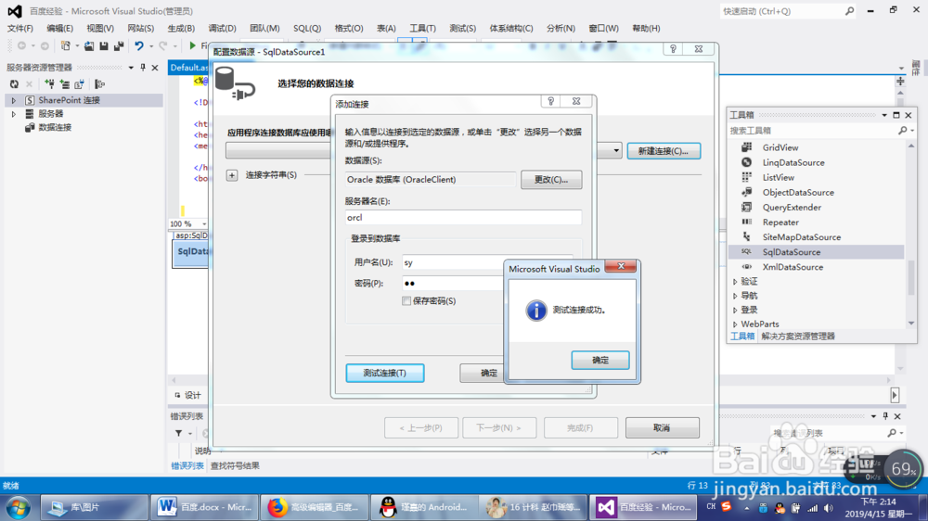Screen dimensions: 928x521
Task: Select GridView control icon in toolbox
Action: [x=747, y=147]
